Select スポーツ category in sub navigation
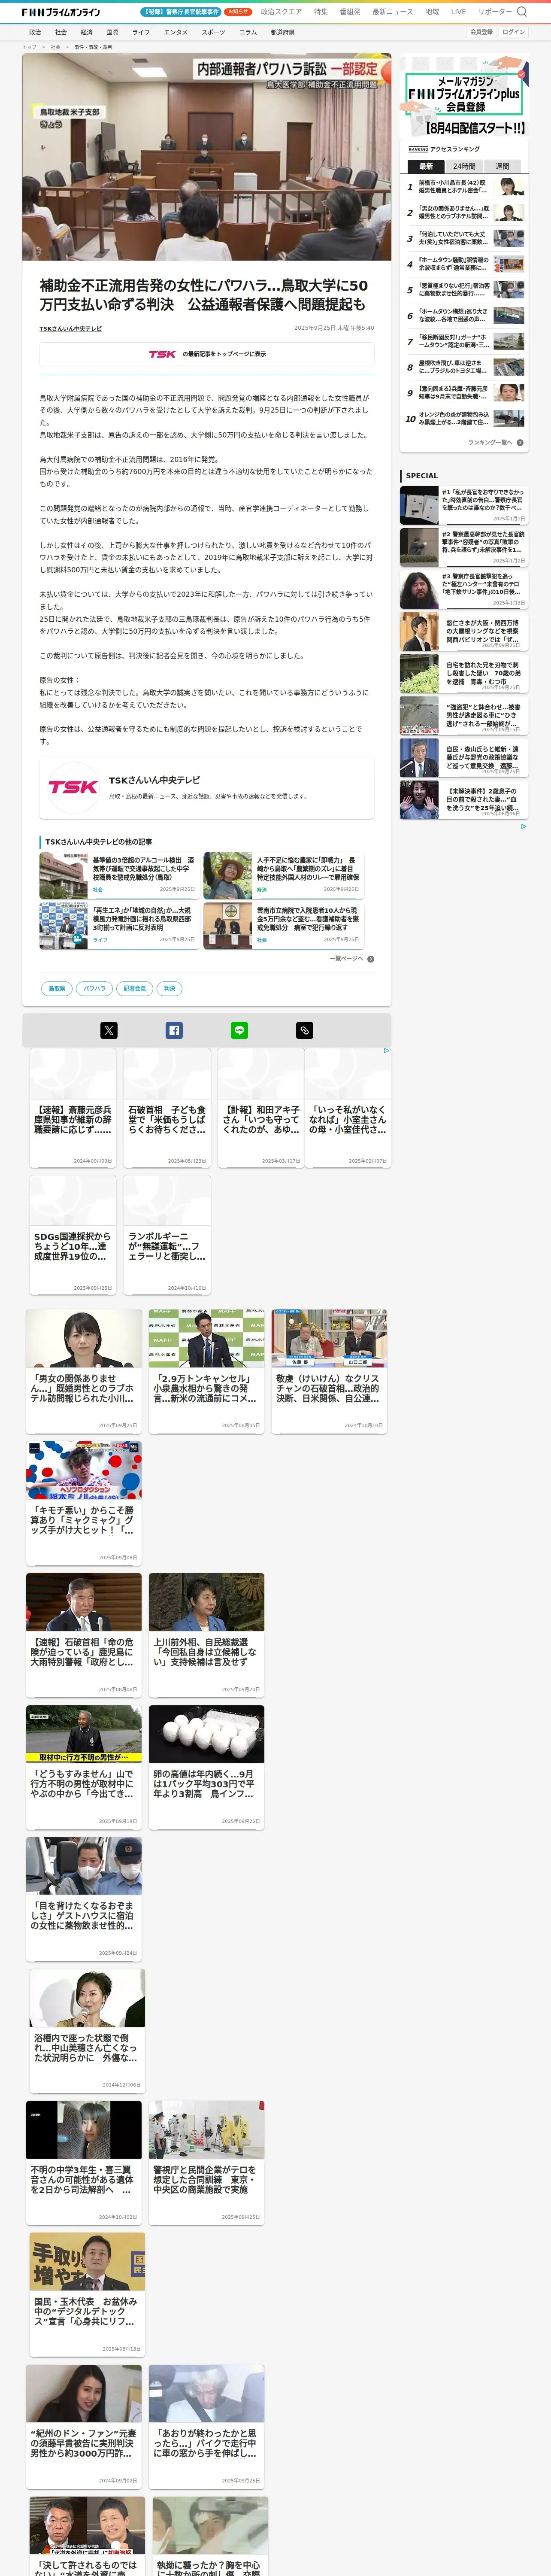The image size is (551, 2576). click(x=213, y=32)
